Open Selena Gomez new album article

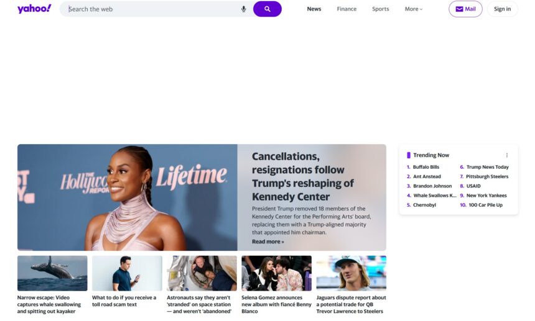click(276, 304)
